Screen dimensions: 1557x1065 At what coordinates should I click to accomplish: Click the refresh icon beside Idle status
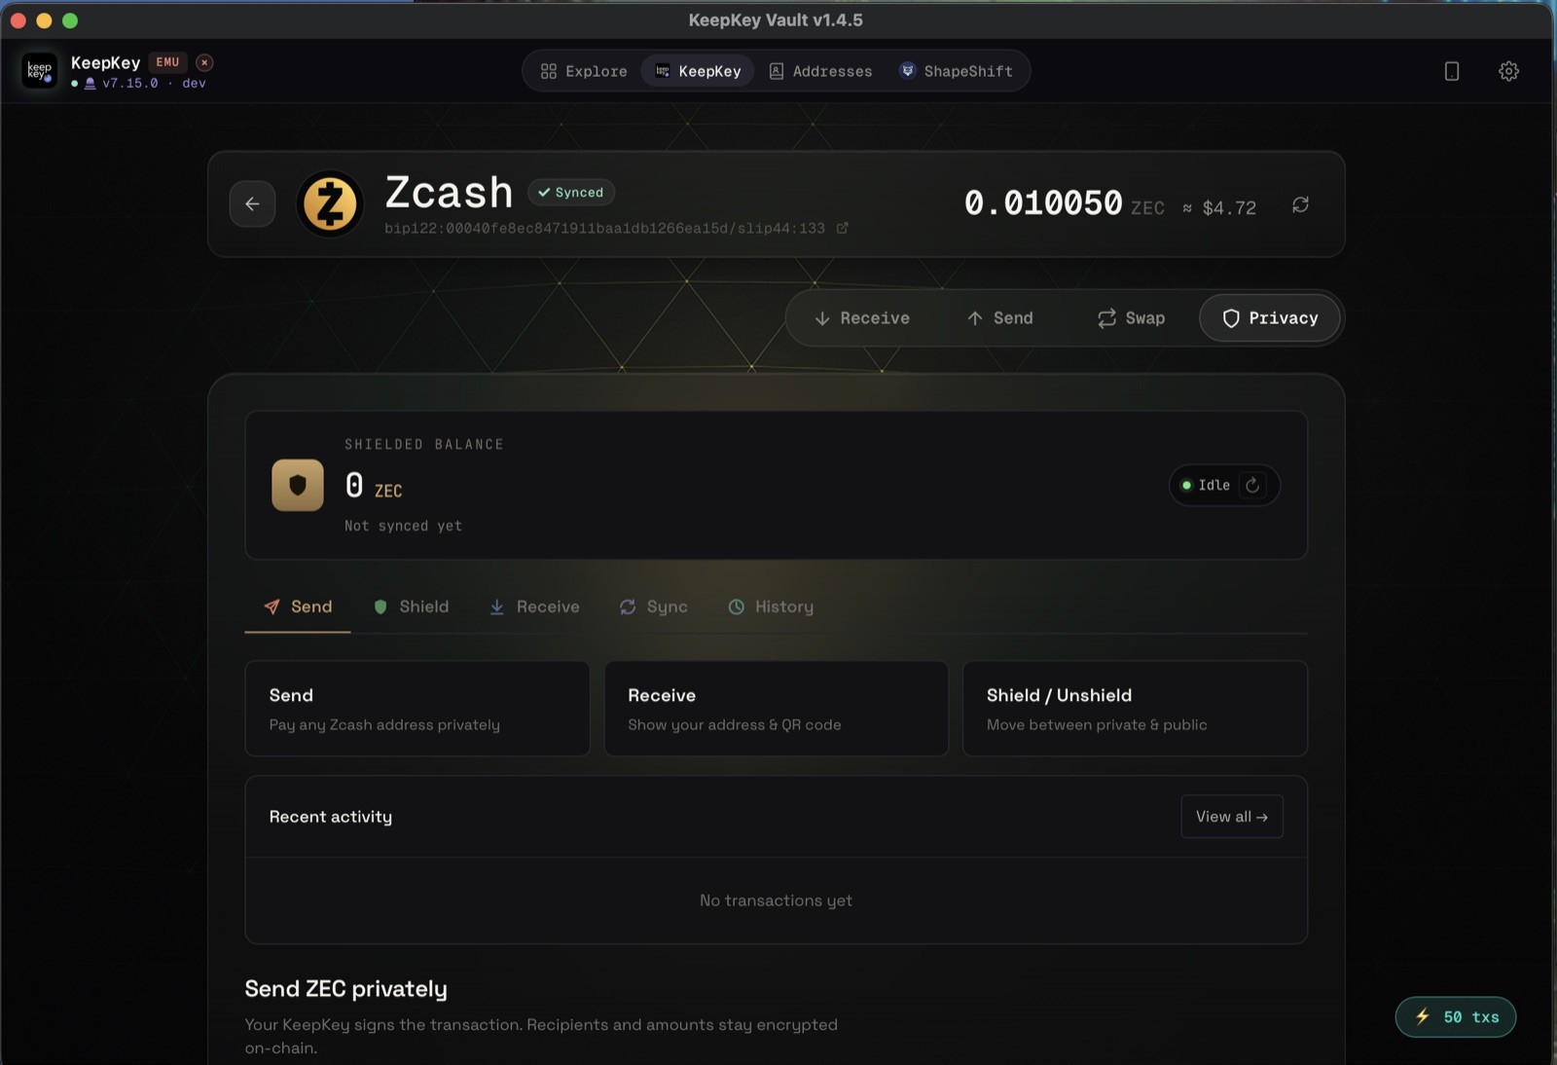(1252, 485)
